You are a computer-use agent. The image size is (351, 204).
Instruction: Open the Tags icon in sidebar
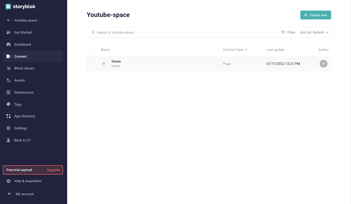(8, 104)
